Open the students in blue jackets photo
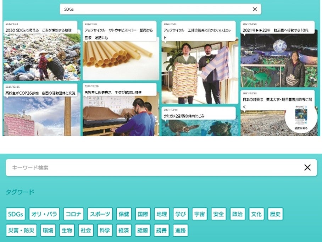 click(x=121, y=116)
